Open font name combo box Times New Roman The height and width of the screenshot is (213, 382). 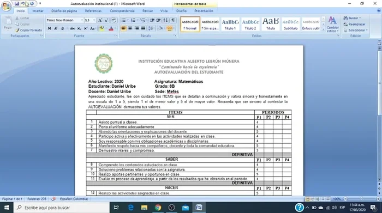coord(65,20)
